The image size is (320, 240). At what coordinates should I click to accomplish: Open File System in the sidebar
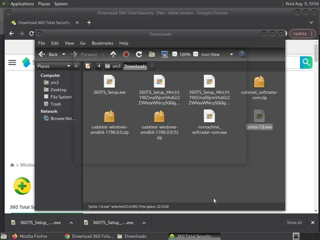click(x=58, y=97)
